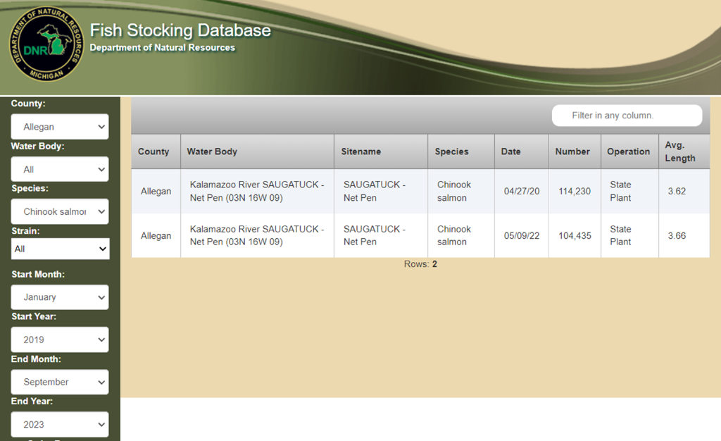Change the Start Month from January
Image resolution: width=721 pixels, height=441 pixels.
(60, 297)
